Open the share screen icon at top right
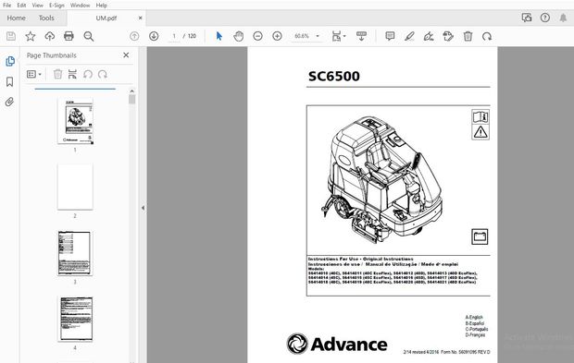Image resolution: width=574 pixels, height=363 pixels. point(527,18)
